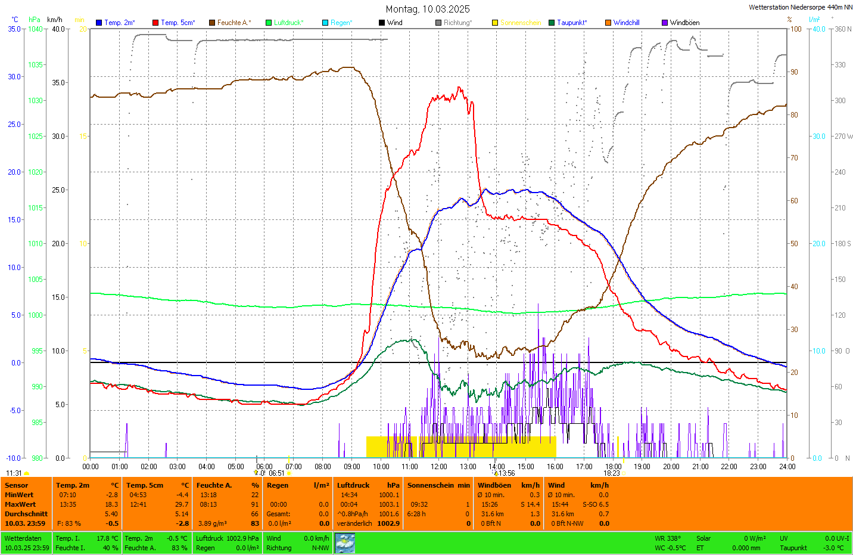Screen dimensions: 853x555
Task: Select the Windböen column header in table
Action: pyautogui.click(x=494, y=485)
